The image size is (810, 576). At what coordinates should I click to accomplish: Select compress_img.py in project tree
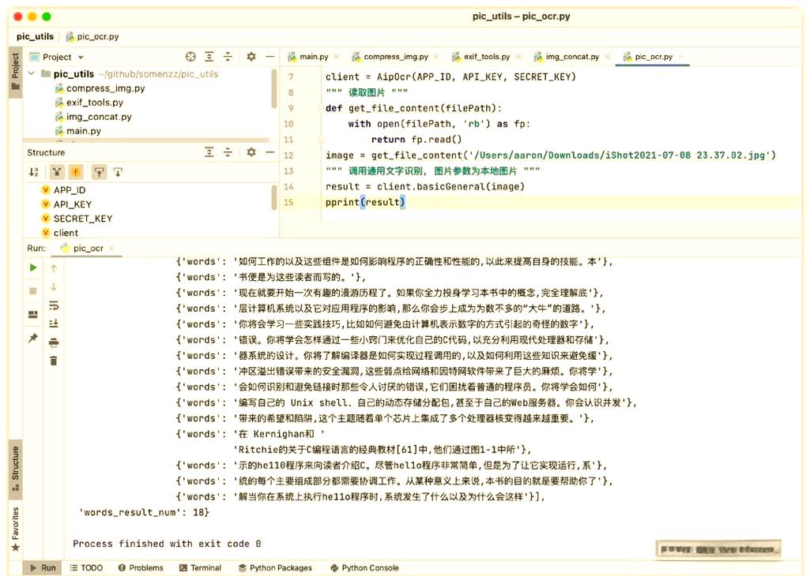(x=100, y=88)
